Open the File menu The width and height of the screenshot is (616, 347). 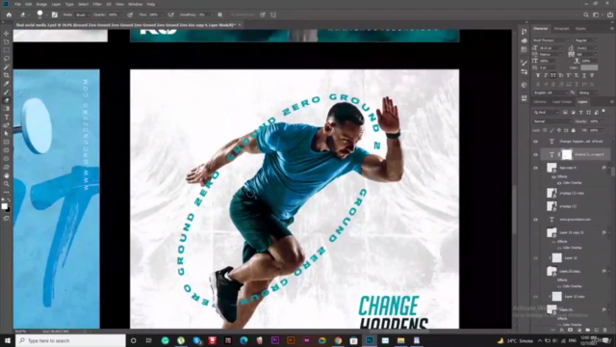pyautogui.click(x=17, y=4)
